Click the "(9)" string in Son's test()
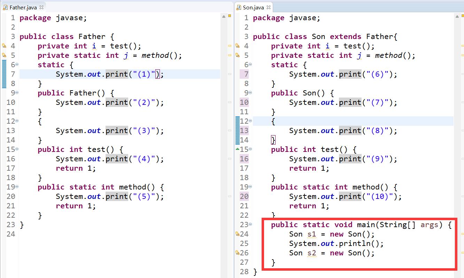The width and height of the screenshot is (464, 278). 377,159
